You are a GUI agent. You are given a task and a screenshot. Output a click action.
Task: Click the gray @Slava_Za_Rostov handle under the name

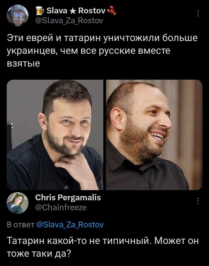(x=69, y=21)
